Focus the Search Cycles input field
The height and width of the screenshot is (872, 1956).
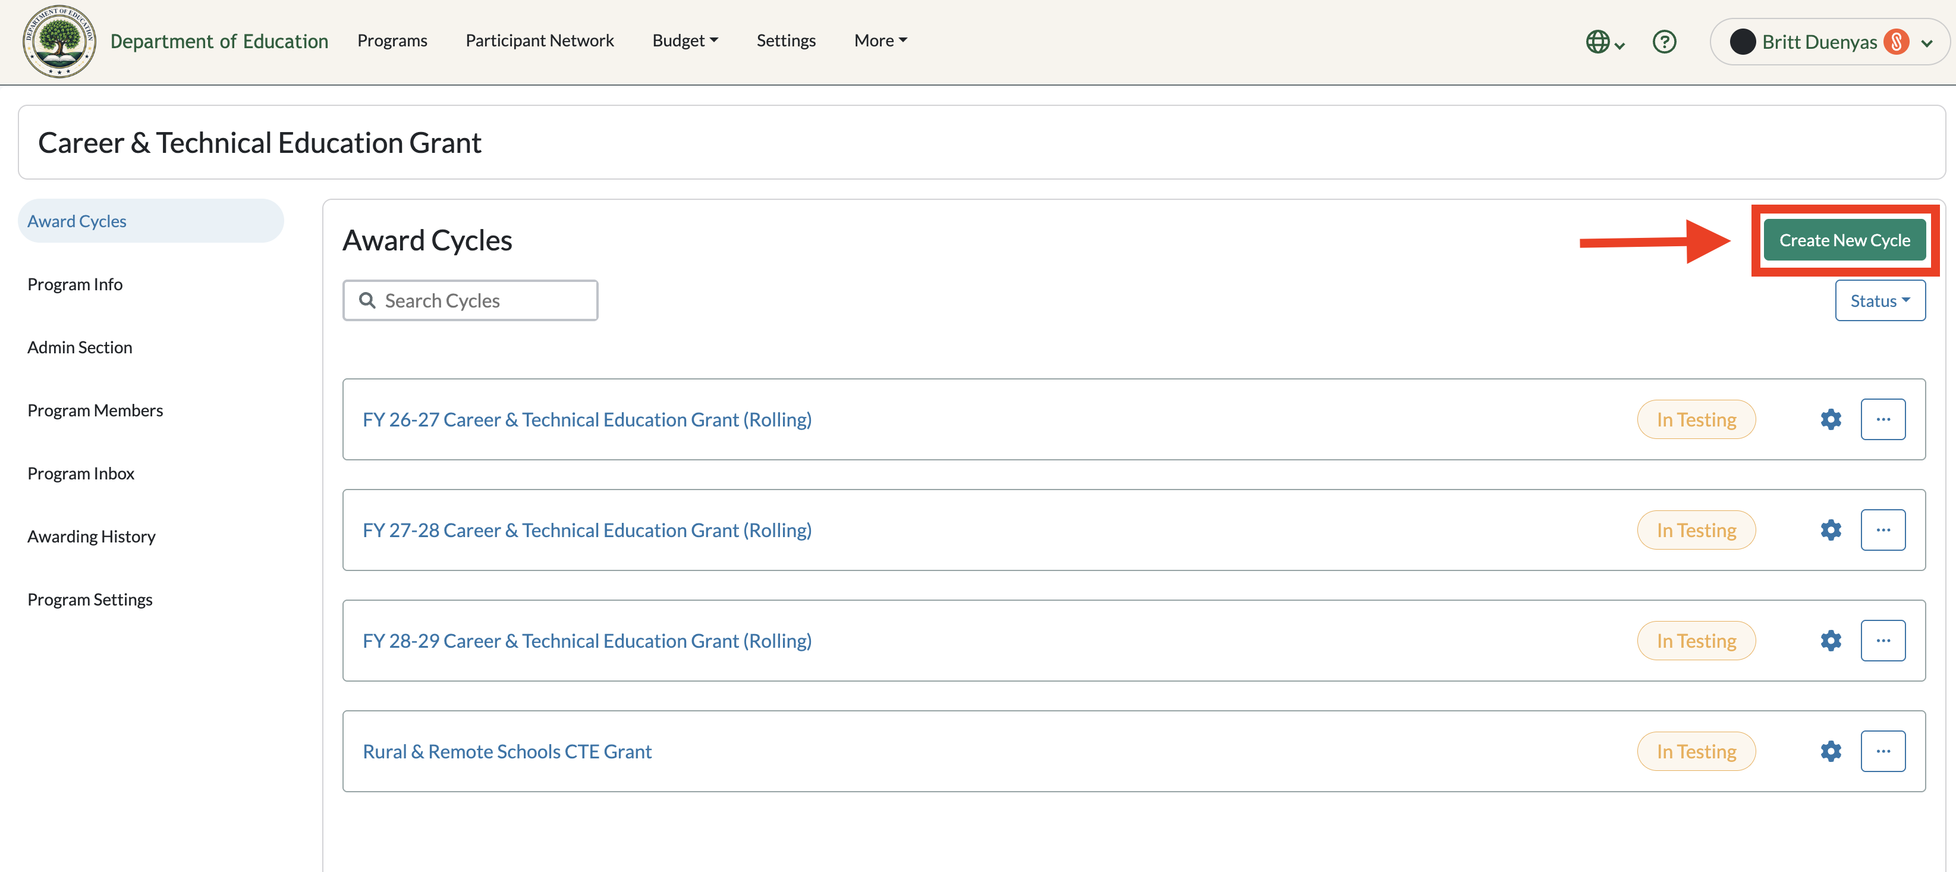[470, 301]
